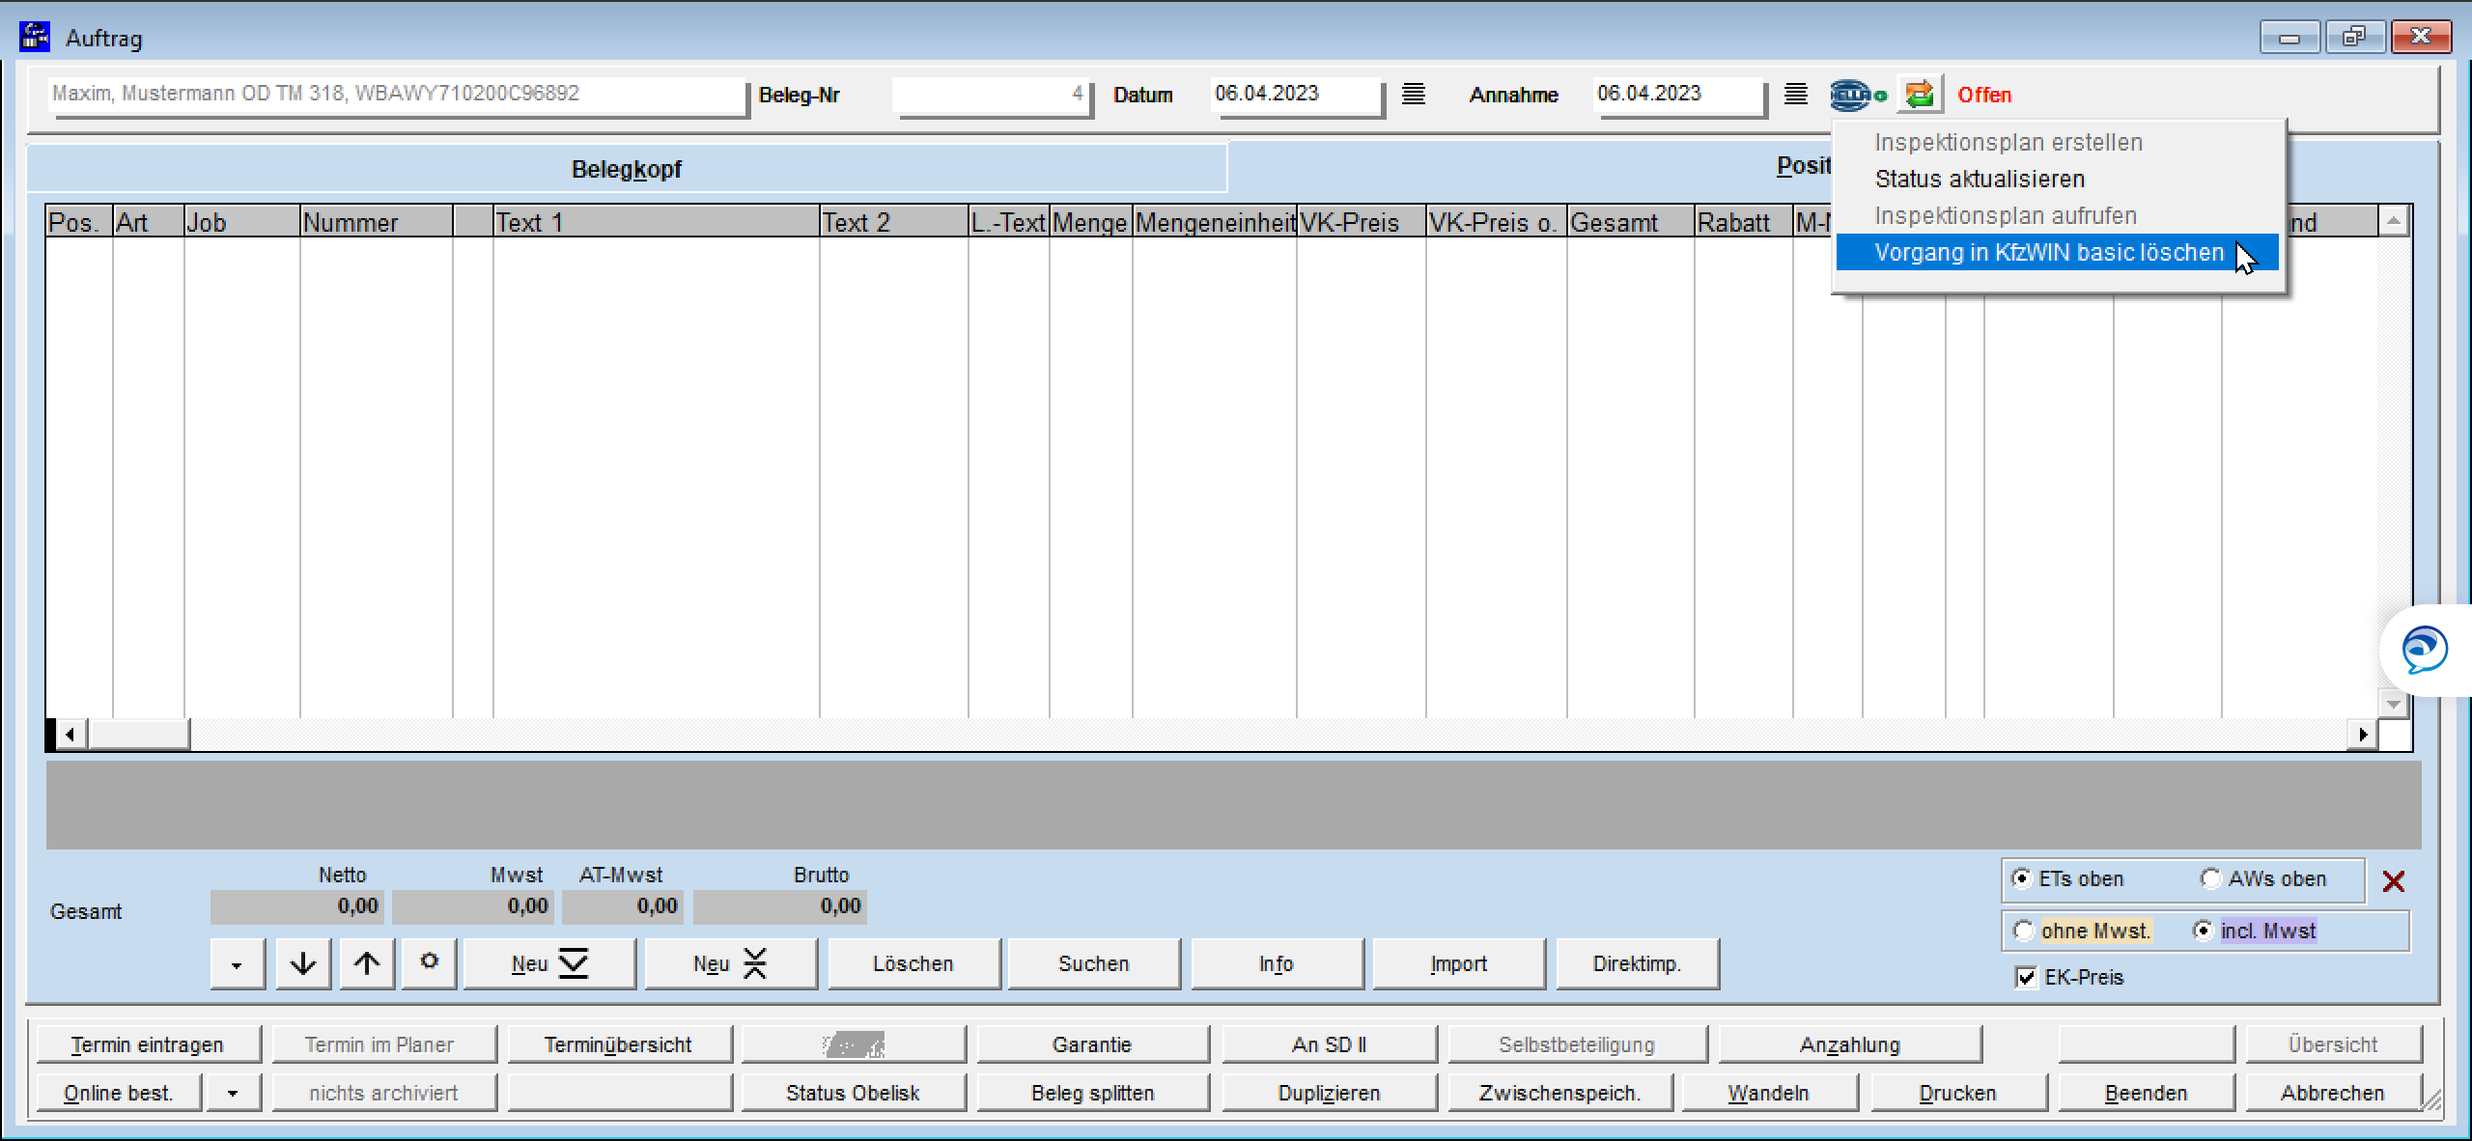Image resolution: width=2472 pixels, height=1141 pixels.
Task: Click the red X icon beside ETs oben
Action: coord(2393,880)
